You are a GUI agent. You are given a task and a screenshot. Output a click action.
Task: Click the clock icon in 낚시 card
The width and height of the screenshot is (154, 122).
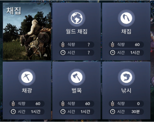pos(113,112)
